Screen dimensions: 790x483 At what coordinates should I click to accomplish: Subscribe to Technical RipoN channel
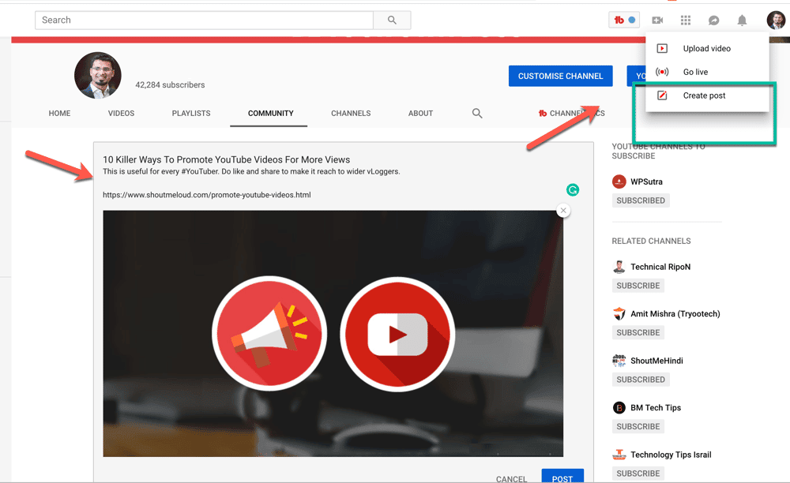click(638, 285)
